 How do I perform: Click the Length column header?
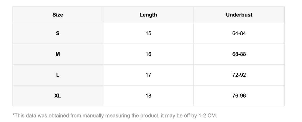(x=148, y=15)
